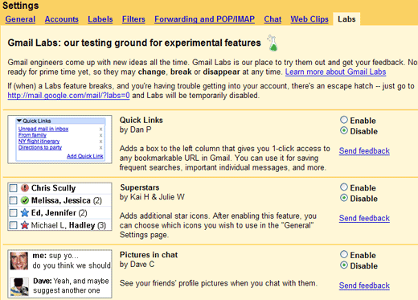Image resolution: width=418 pixels, height=300 pixels.
Task: Open the General settings tab
Action: [x=20, y=19]
